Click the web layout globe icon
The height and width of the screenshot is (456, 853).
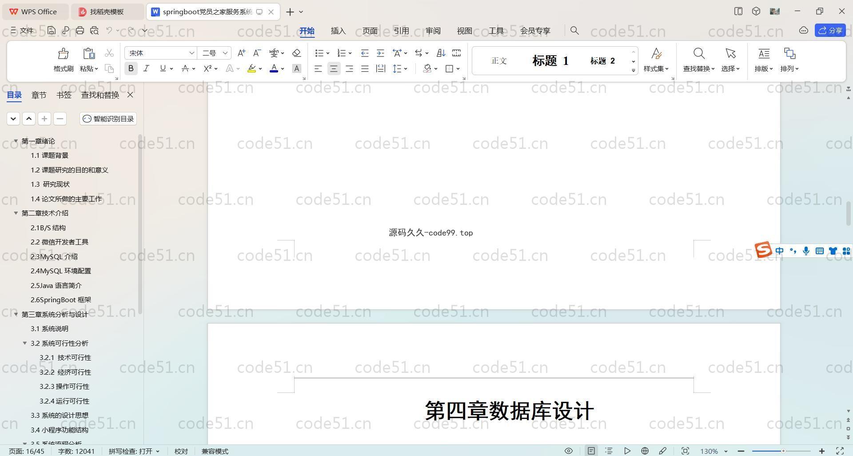(645, 451)
